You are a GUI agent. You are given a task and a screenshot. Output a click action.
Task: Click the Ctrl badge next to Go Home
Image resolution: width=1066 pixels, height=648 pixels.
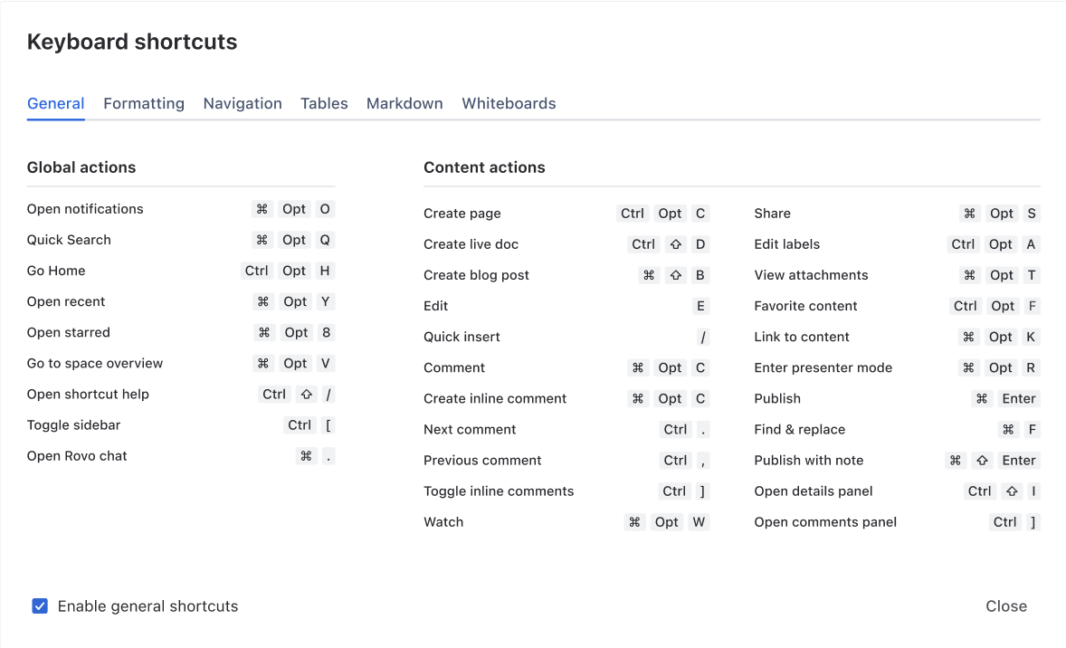point(256,271)
